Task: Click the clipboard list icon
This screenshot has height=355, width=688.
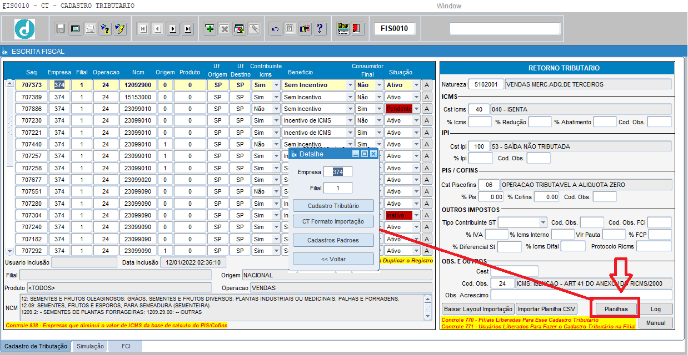Action: pos(290,29)
